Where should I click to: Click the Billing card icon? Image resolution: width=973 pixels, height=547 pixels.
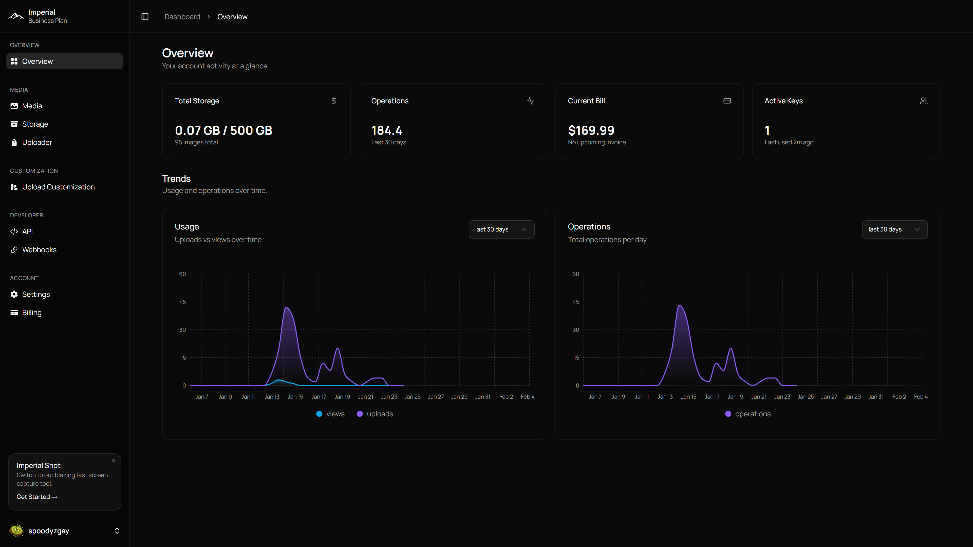(14, 312)
